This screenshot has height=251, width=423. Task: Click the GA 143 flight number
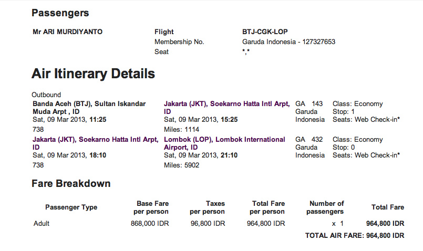pyautogui.click(x=309, y=104)
